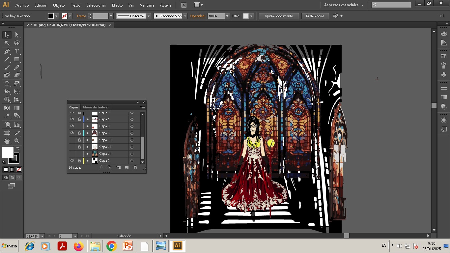450x253 pixels.
Task: Click the None (red slash) color button
Action: coord(19,170)
